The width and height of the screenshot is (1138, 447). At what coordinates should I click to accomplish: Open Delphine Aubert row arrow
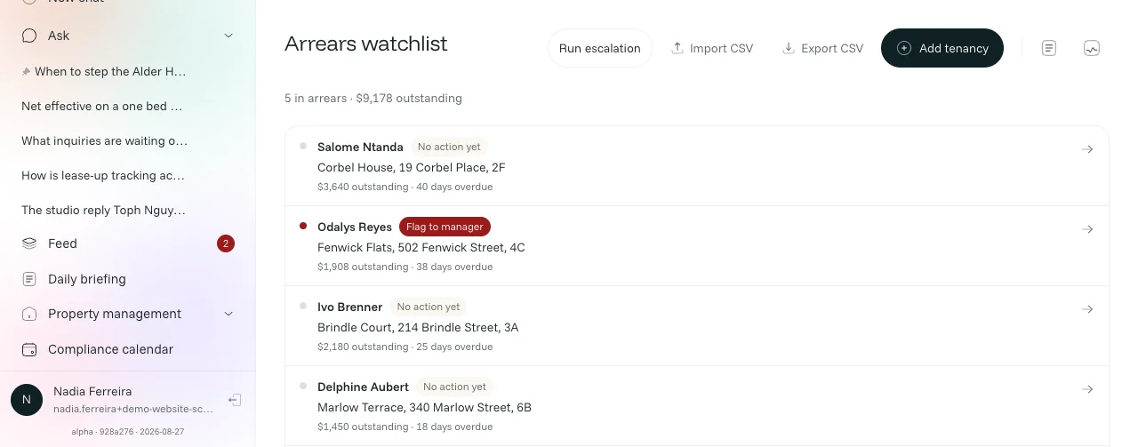coord(1087,389)
